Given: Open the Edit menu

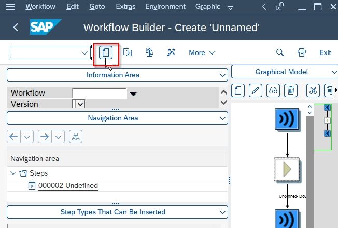Looking at the screenshot, I should tap(73, 7).
